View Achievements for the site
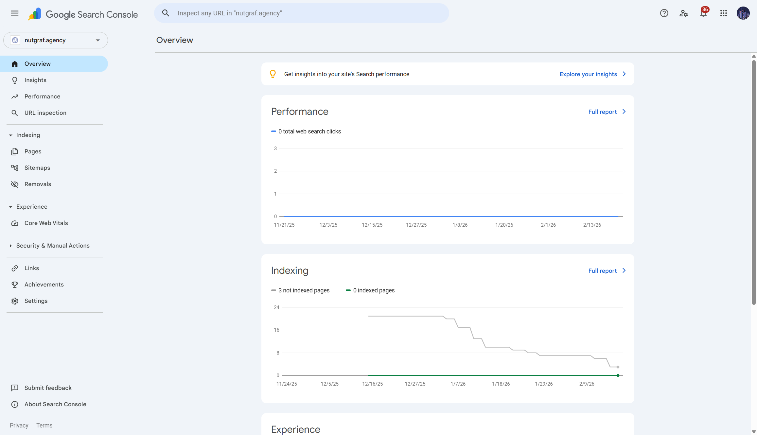 pyautogui.click(x=44, y=284)
